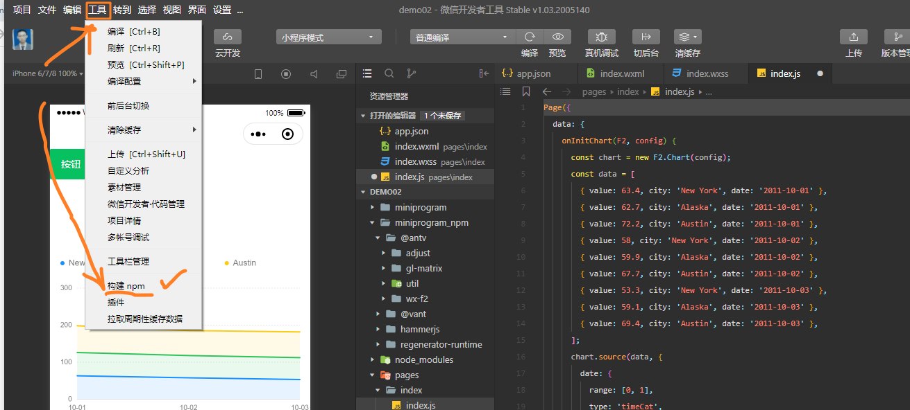The image size is (910, 410).
Task: Click the yellow Austin legend marker
Action: click(x=226, y=263)
